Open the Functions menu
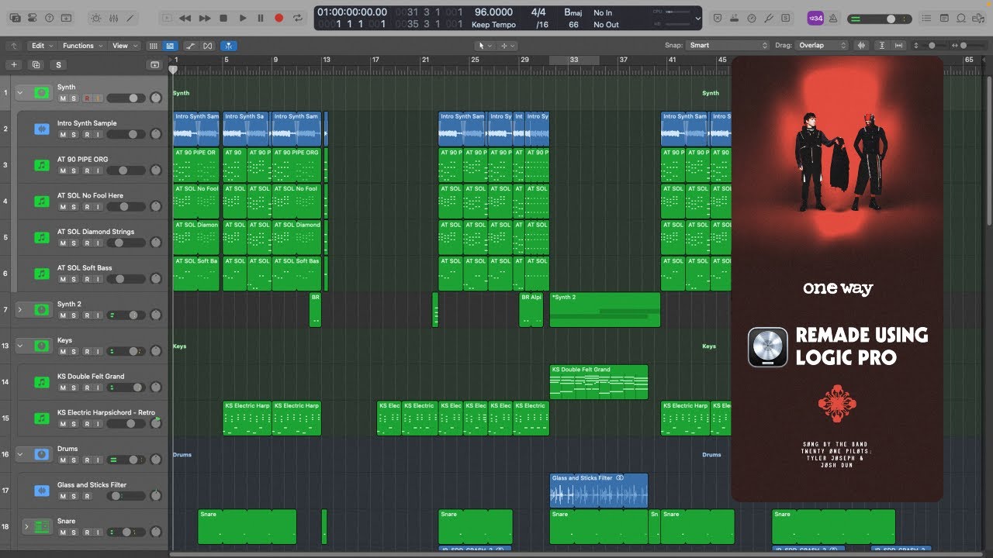The height and width of the screenshot is (558, 993). coord(82,46)
